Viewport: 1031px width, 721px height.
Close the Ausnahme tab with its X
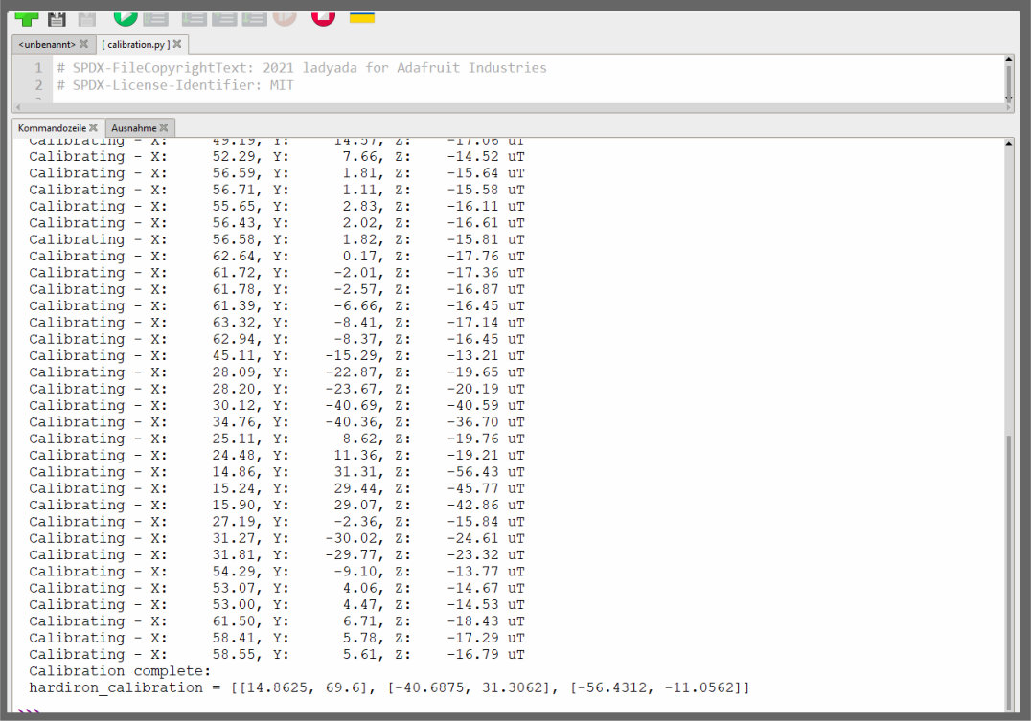pos(164,127)
